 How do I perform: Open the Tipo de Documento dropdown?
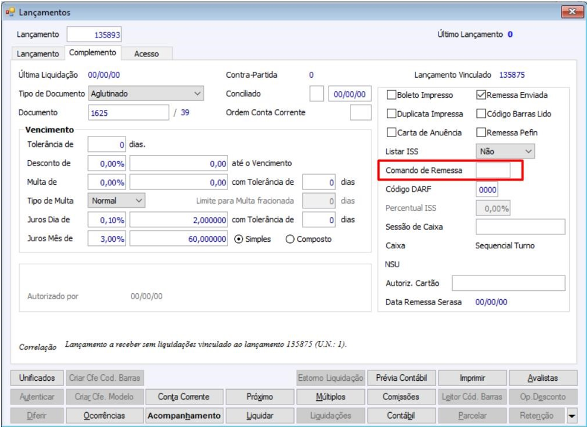[146, 94]
